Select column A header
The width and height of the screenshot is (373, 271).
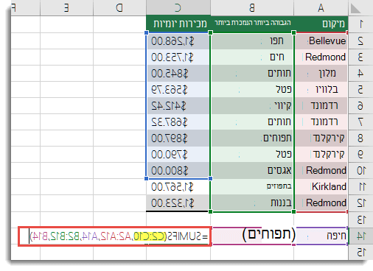(x=321, y=8)
